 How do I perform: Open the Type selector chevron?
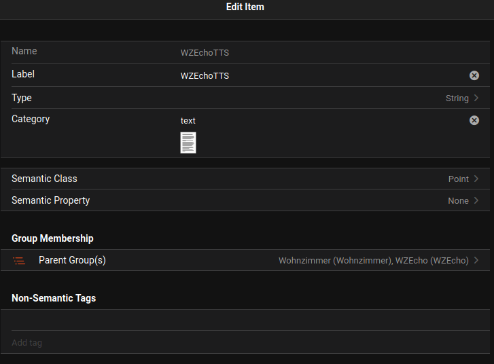pyautogui.click(x=476, y=98)
